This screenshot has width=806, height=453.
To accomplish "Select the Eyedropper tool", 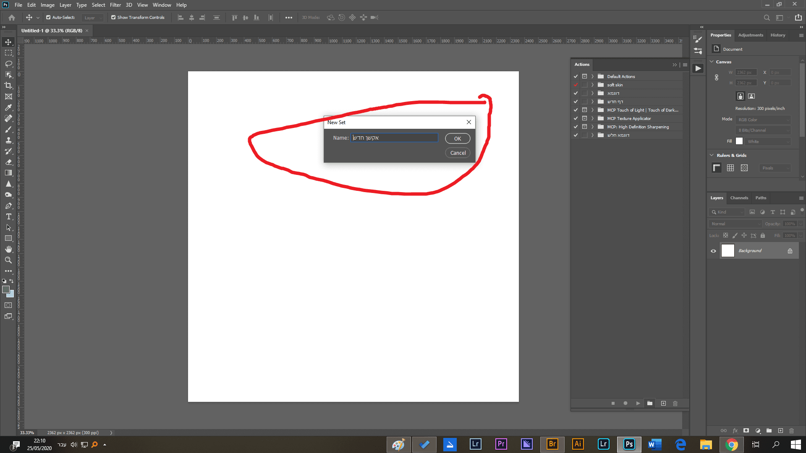I will pyautogui.click(x=8, y=107).
